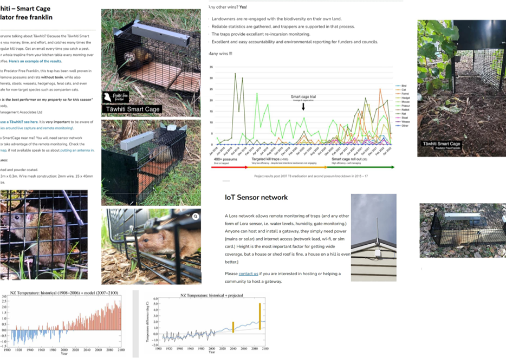Click the "IoT Sensor network" heading
Screen dimensions: 506x358
tap(256, 198)
